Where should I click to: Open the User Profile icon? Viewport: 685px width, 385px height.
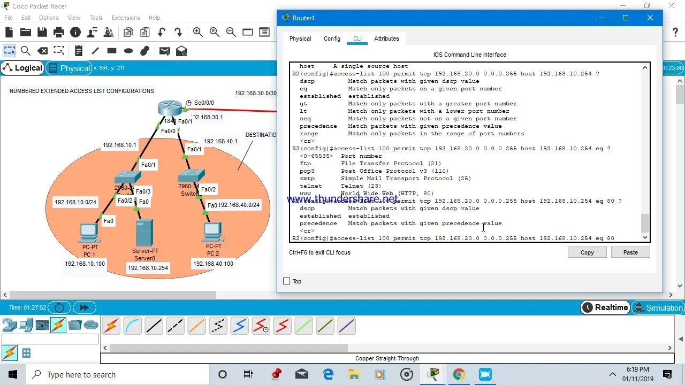[x=92, y=32]
